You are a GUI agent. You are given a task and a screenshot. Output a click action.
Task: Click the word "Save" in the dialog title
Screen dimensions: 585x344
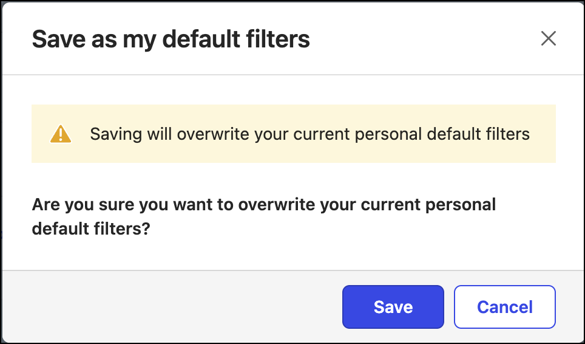tap(53, 40)
